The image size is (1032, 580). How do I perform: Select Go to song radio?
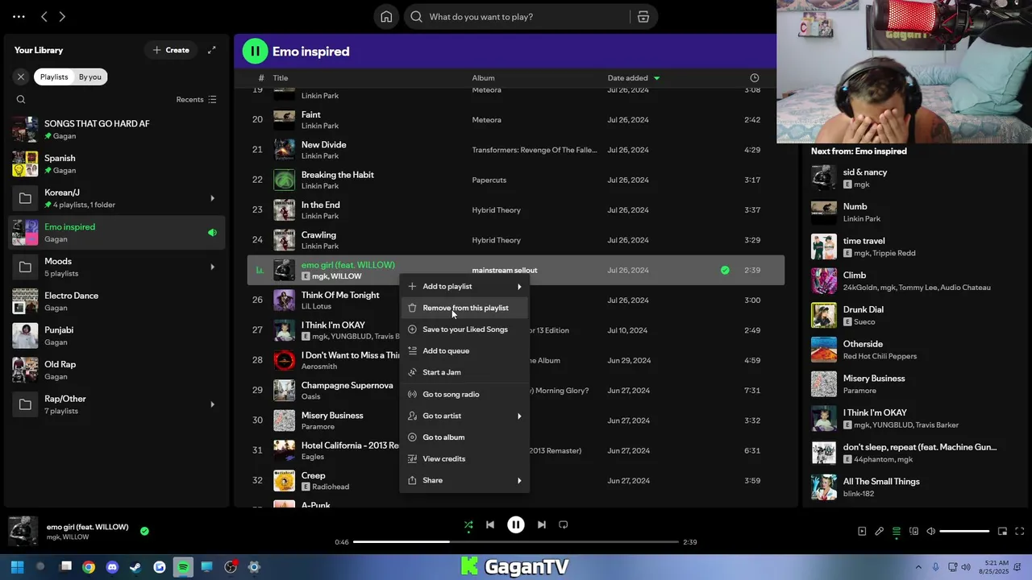point(464,394)
